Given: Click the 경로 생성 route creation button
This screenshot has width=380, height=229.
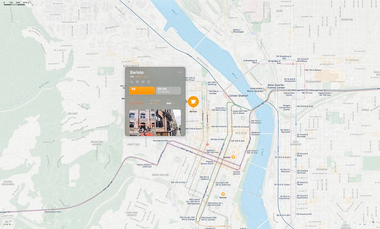Looking at the screenshot, I should [x=168, y=90].
